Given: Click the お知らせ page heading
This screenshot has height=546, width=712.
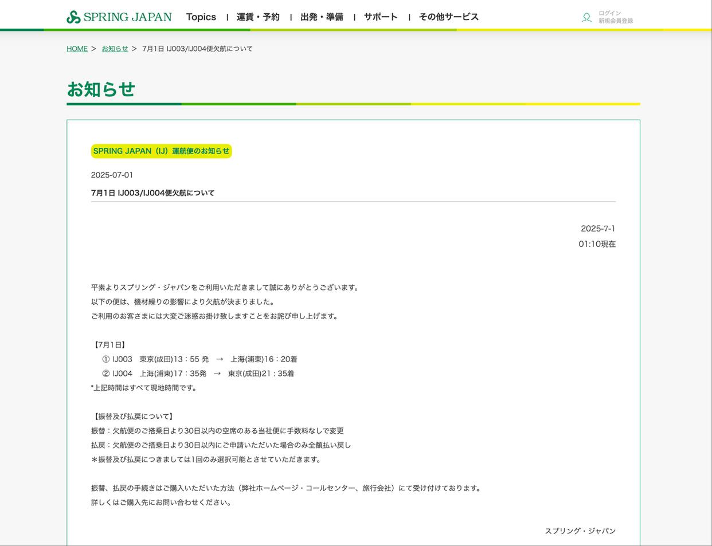Looking at the screenshot, I should (x=101, y=89).
